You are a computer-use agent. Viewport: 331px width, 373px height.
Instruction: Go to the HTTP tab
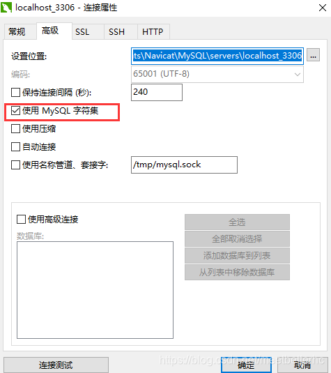(x=153, y=31)
